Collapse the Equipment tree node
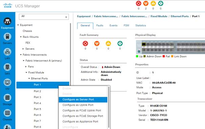 (18, 25)
